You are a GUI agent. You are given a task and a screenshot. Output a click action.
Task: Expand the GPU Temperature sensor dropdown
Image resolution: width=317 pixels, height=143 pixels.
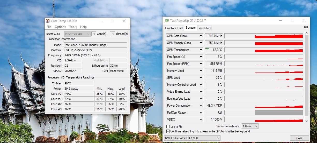click(x=201, y=50)
